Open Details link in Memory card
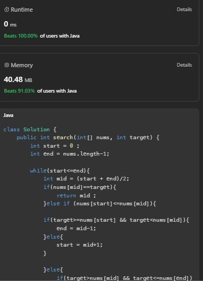 [x=184, y=65]
